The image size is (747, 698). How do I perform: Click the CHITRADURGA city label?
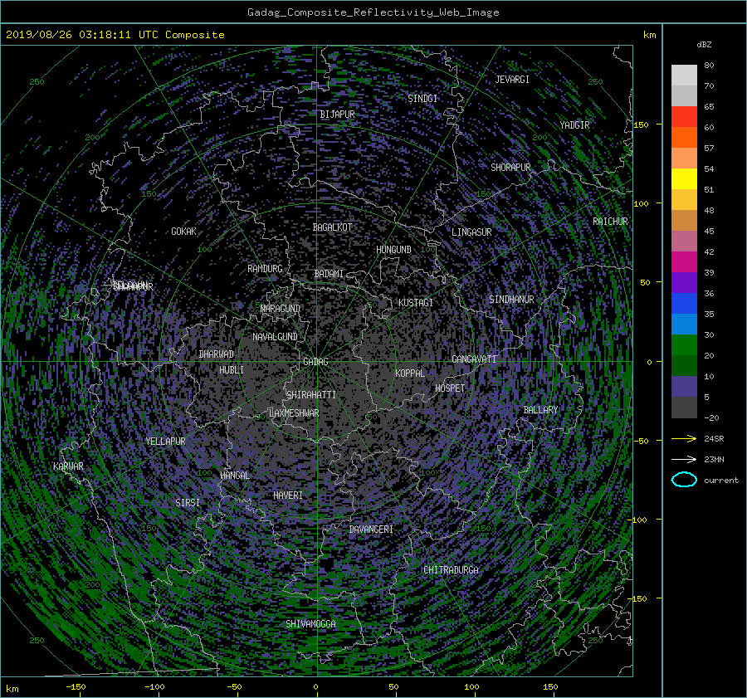pyautogui.click(x=452, y=570)
